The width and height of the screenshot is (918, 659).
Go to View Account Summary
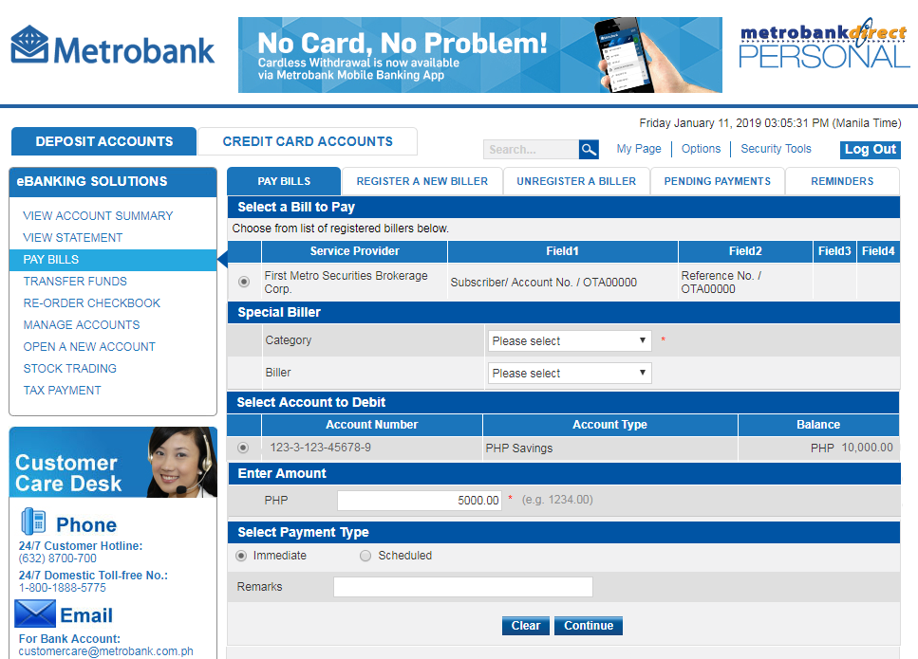tap(98, 216)
